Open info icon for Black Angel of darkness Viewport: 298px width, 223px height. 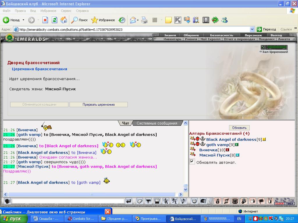(x=264, y=139)
